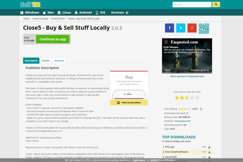This screenshot has width=243, height=162.
Task: Select the Description tab
Action: (x=31, y=61)
